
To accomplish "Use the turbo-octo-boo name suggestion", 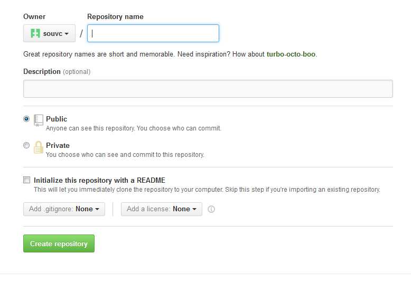I will [x=291, y=54].
